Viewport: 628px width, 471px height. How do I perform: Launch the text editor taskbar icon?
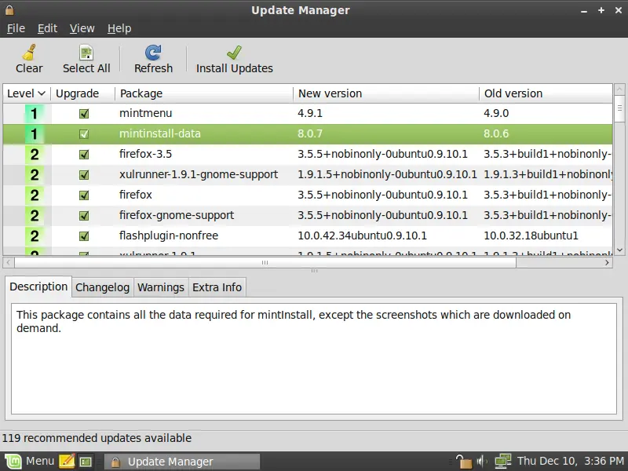click(x=67, y=462)
